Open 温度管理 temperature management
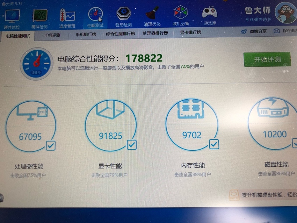 (x=67, y=18)
